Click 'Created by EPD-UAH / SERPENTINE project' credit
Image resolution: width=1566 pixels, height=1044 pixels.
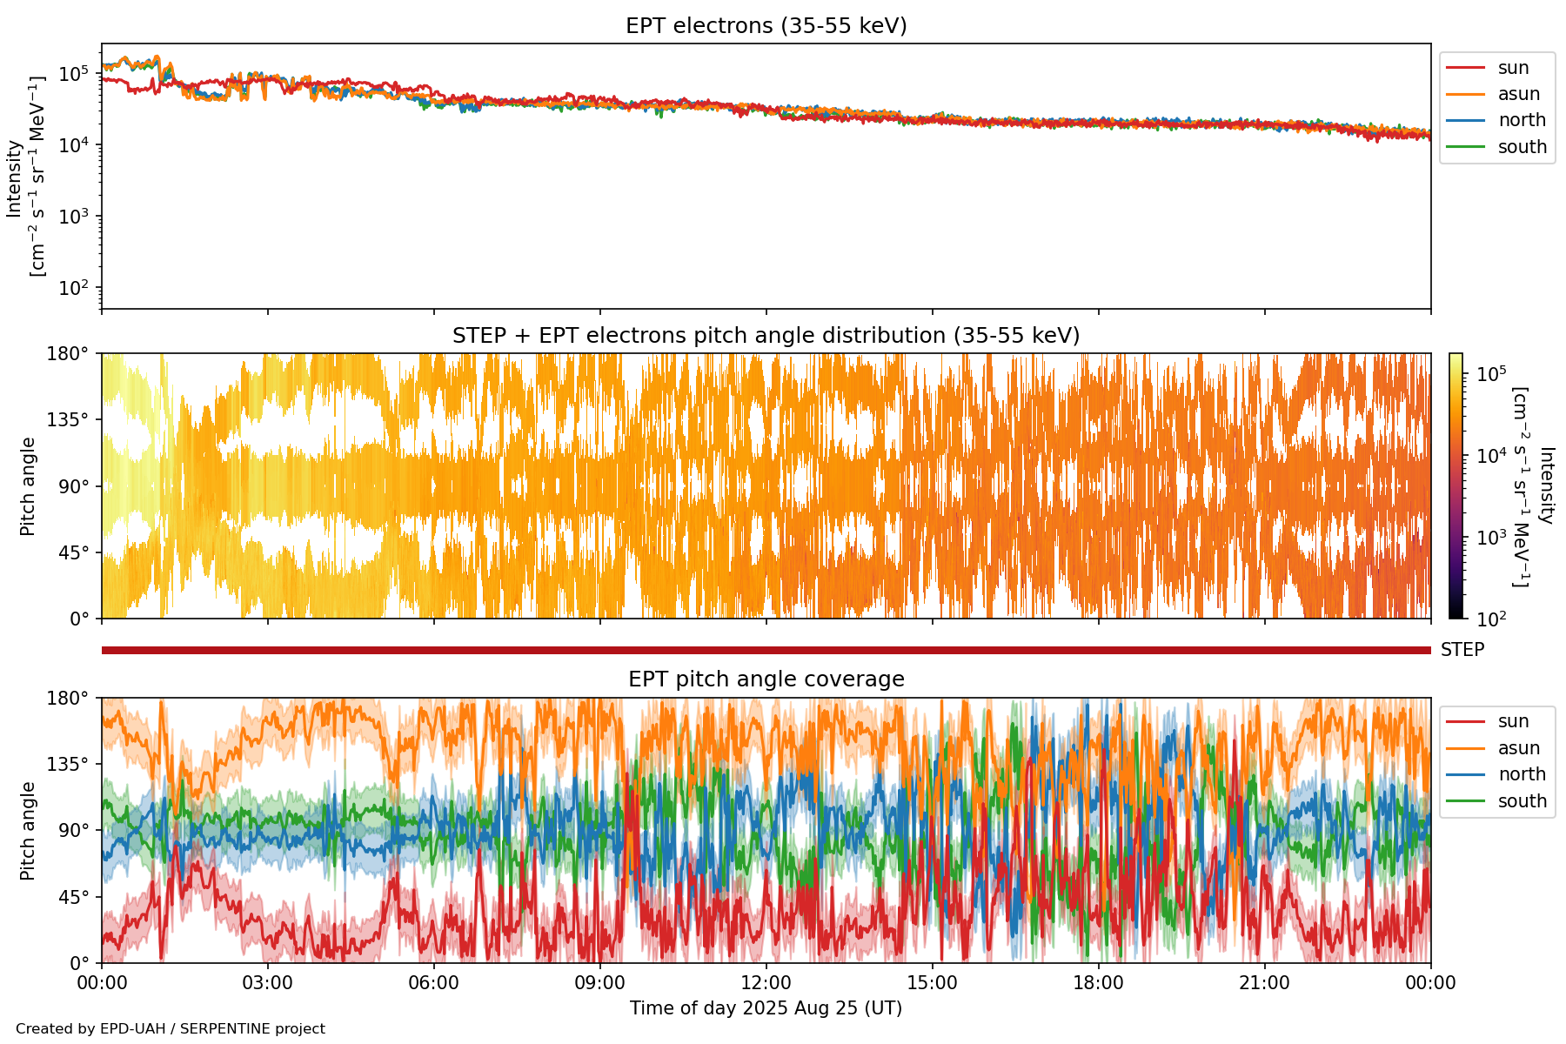click(x=171, y=1029)
